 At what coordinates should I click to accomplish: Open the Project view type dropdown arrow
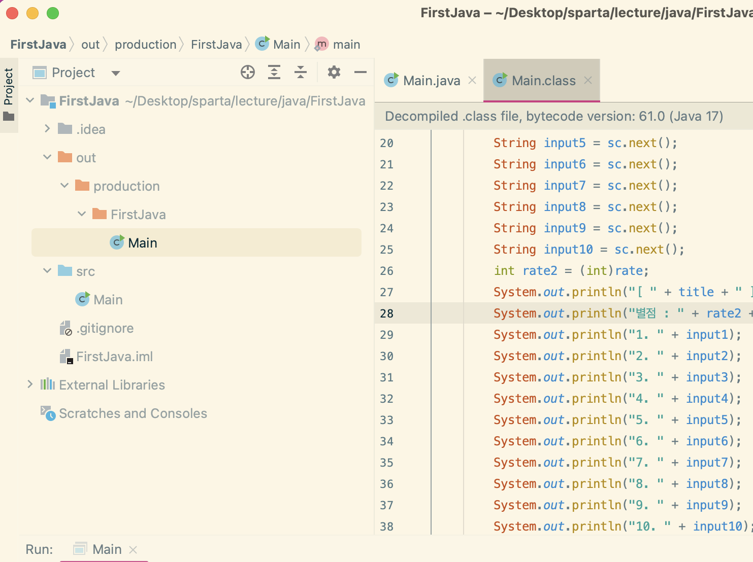pyautogui.click(x=116, y=73)
